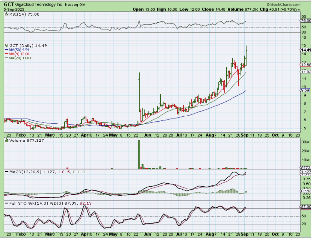Click the 30M level on volume axis
This screenshot has width=311, height=238.
[305, 142]
